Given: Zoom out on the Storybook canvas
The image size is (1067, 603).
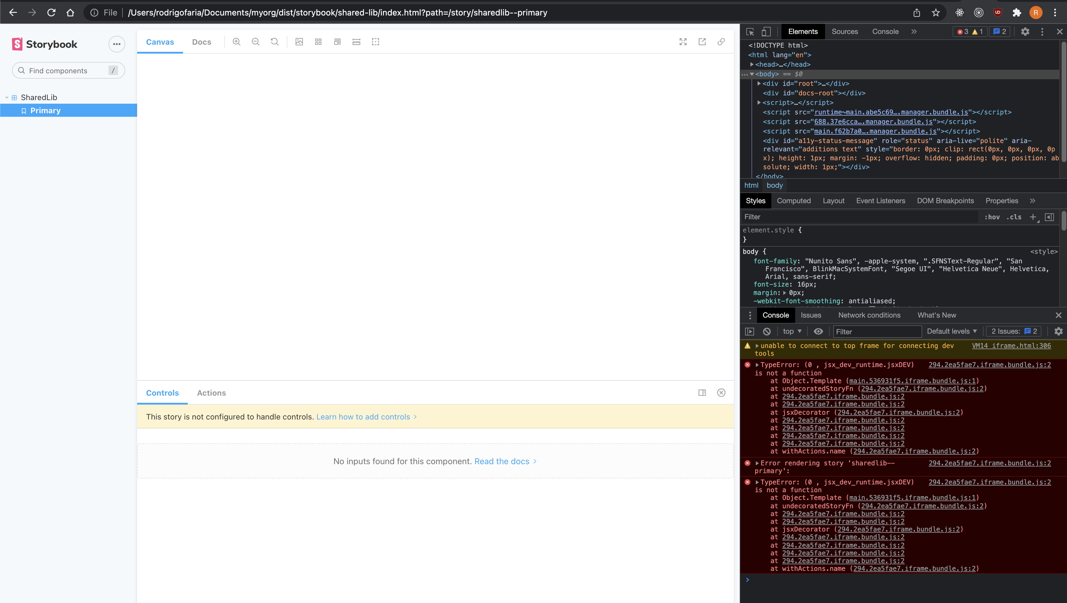Looking at the screenshot, I should (255, 42).
